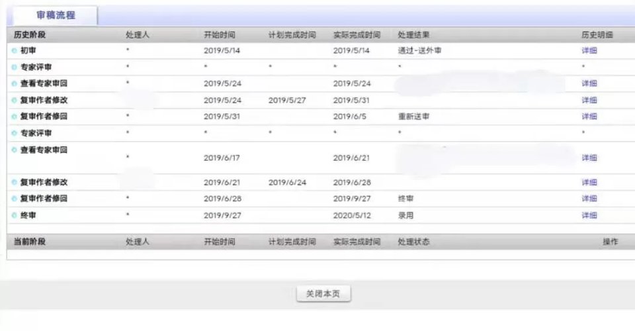
Task: Click the bullet icon beside 终审 stage
Action: pos(14,216)
